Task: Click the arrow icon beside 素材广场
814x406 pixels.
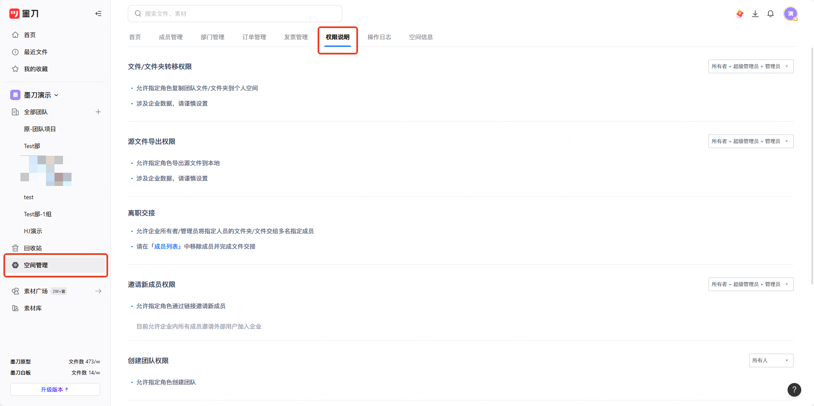Action: pos(98,291)
